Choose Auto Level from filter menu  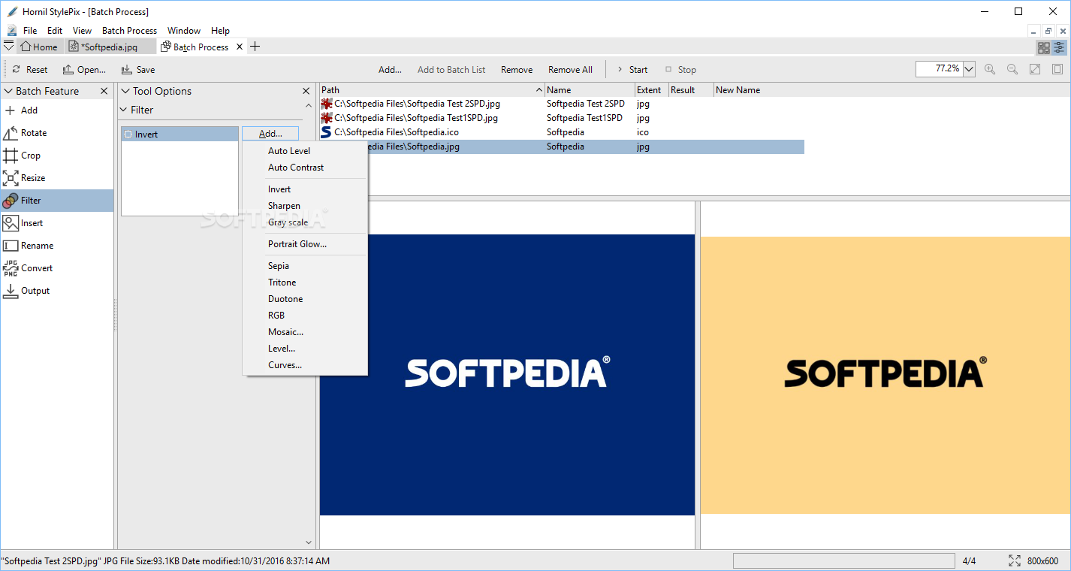click(x=305, y=151)
